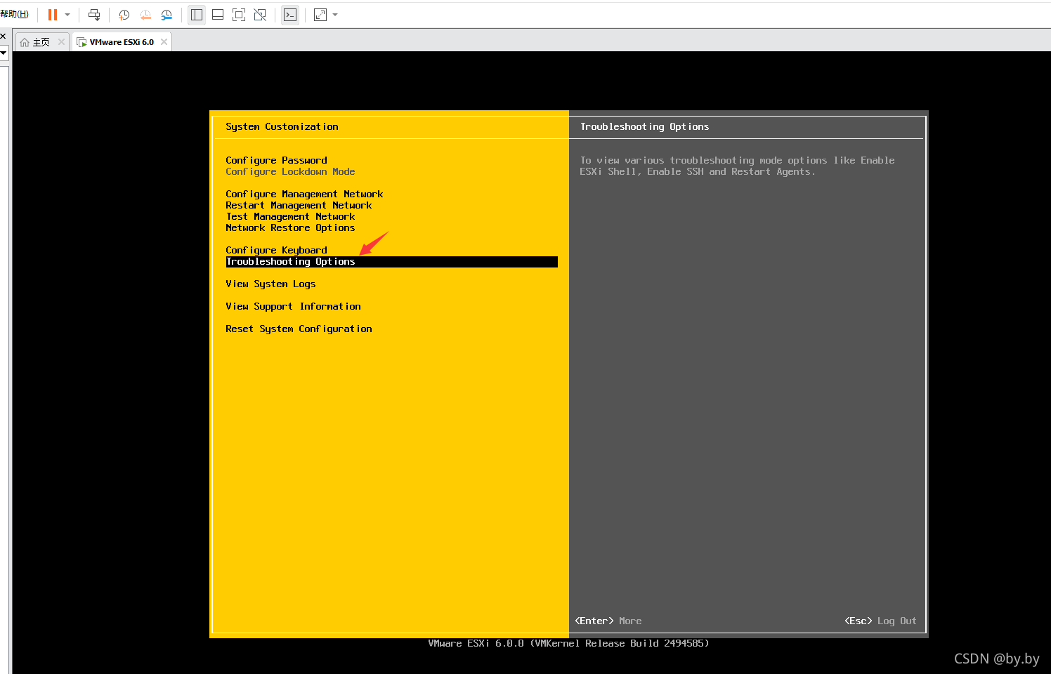The width and height of the screenshot is (1051, 674).
Task: Open View System Logs
Action: pyautogui.click(x=270, y=284)
